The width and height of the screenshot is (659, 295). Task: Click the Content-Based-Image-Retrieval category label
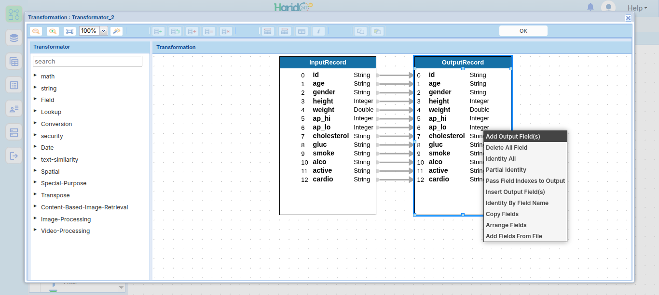[84, 207]
